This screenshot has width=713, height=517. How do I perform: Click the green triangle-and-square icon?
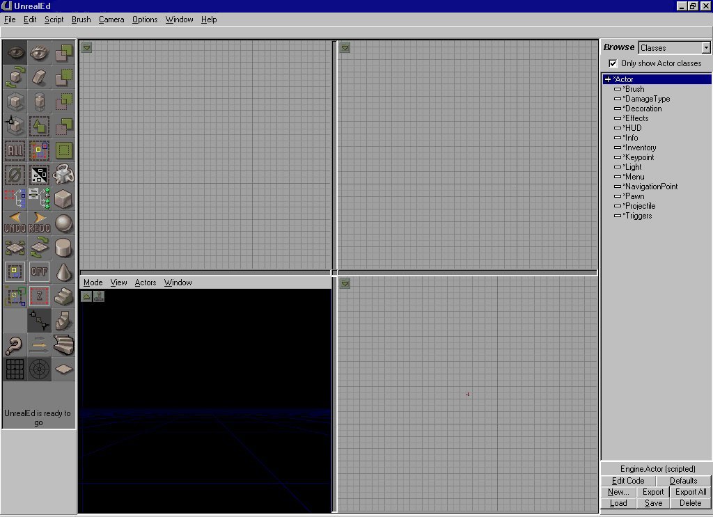tap(40, 126)
